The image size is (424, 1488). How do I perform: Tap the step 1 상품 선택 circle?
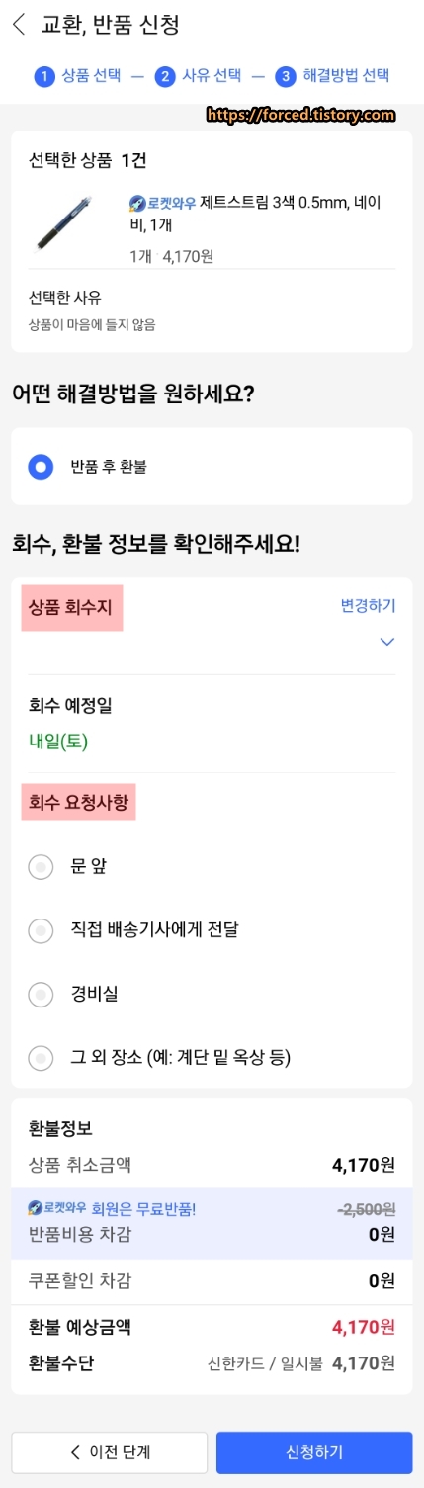tap(43, 76)
